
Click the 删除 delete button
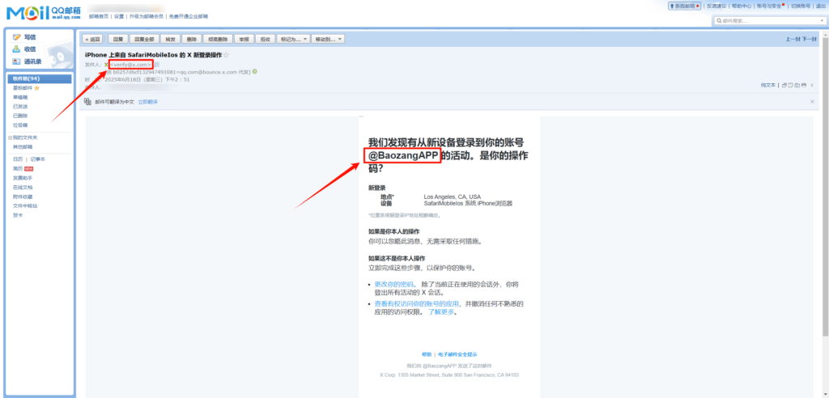click(x=192, y=39)
